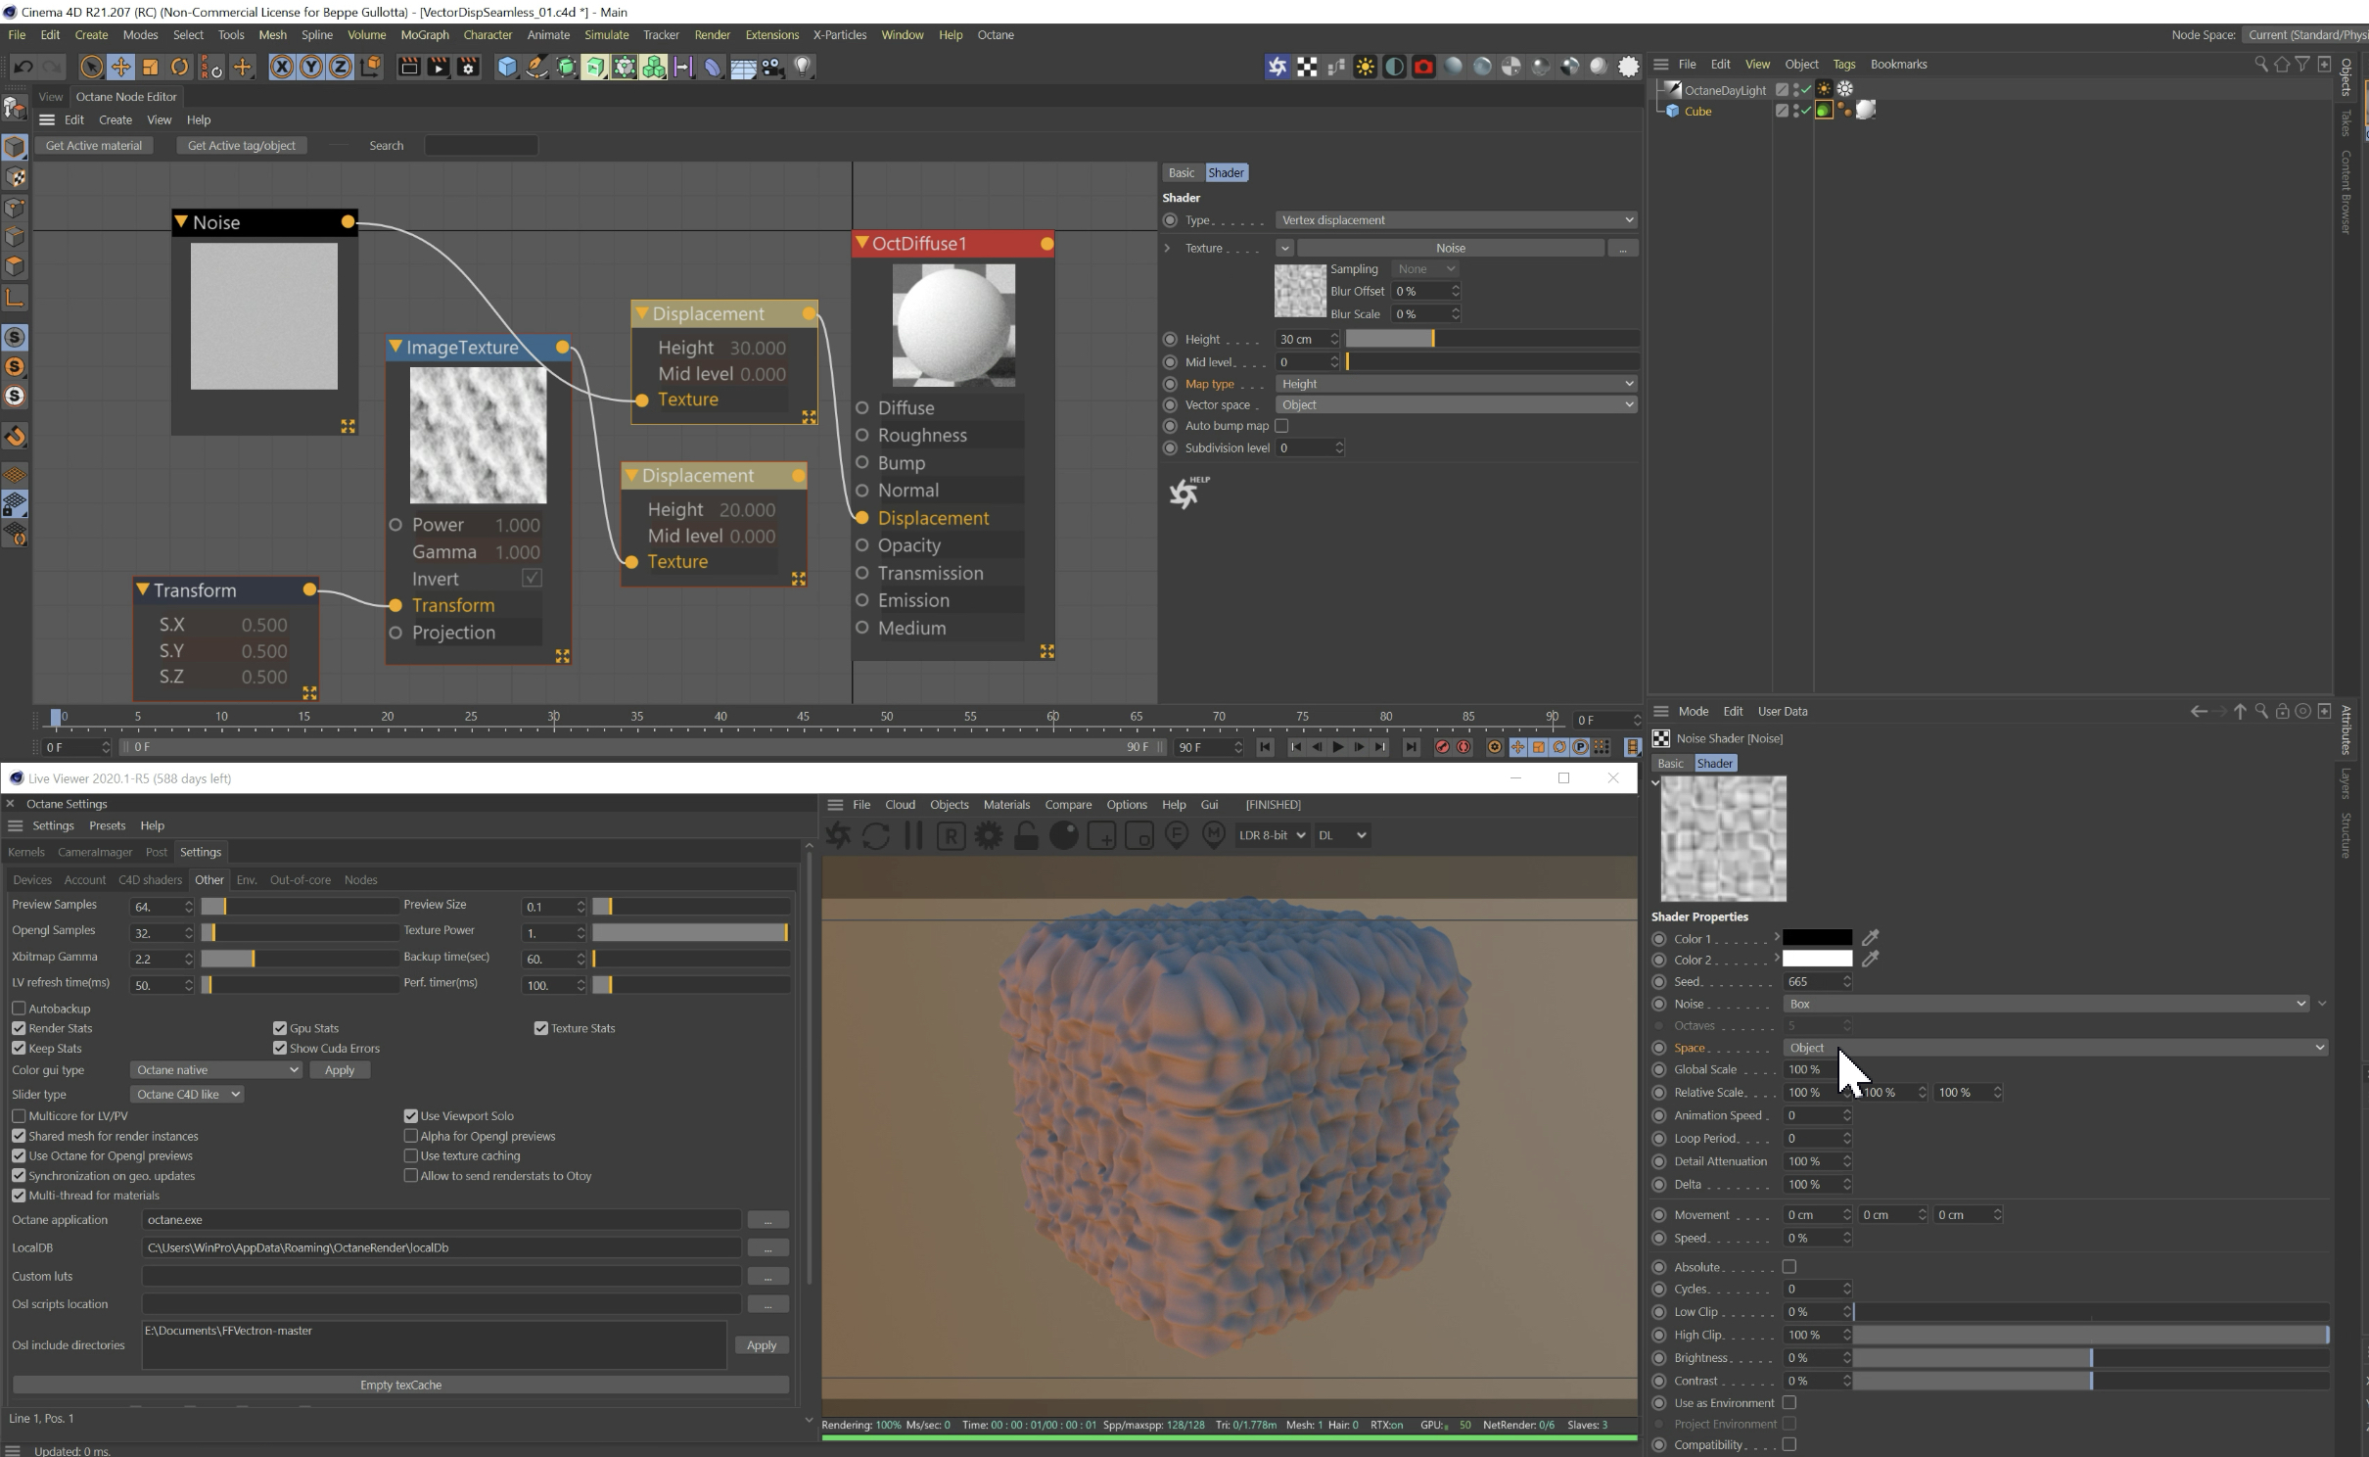Uncheck Show Cuda Errors option
This screenshot has width=2369, height=1457.
280,1048
